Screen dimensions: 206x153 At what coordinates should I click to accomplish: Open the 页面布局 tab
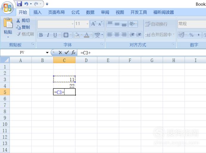click(x=56, y=12)
